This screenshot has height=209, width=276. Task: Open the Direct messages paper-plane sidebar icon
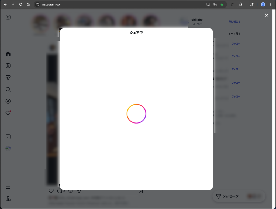(x=8, y=78)
